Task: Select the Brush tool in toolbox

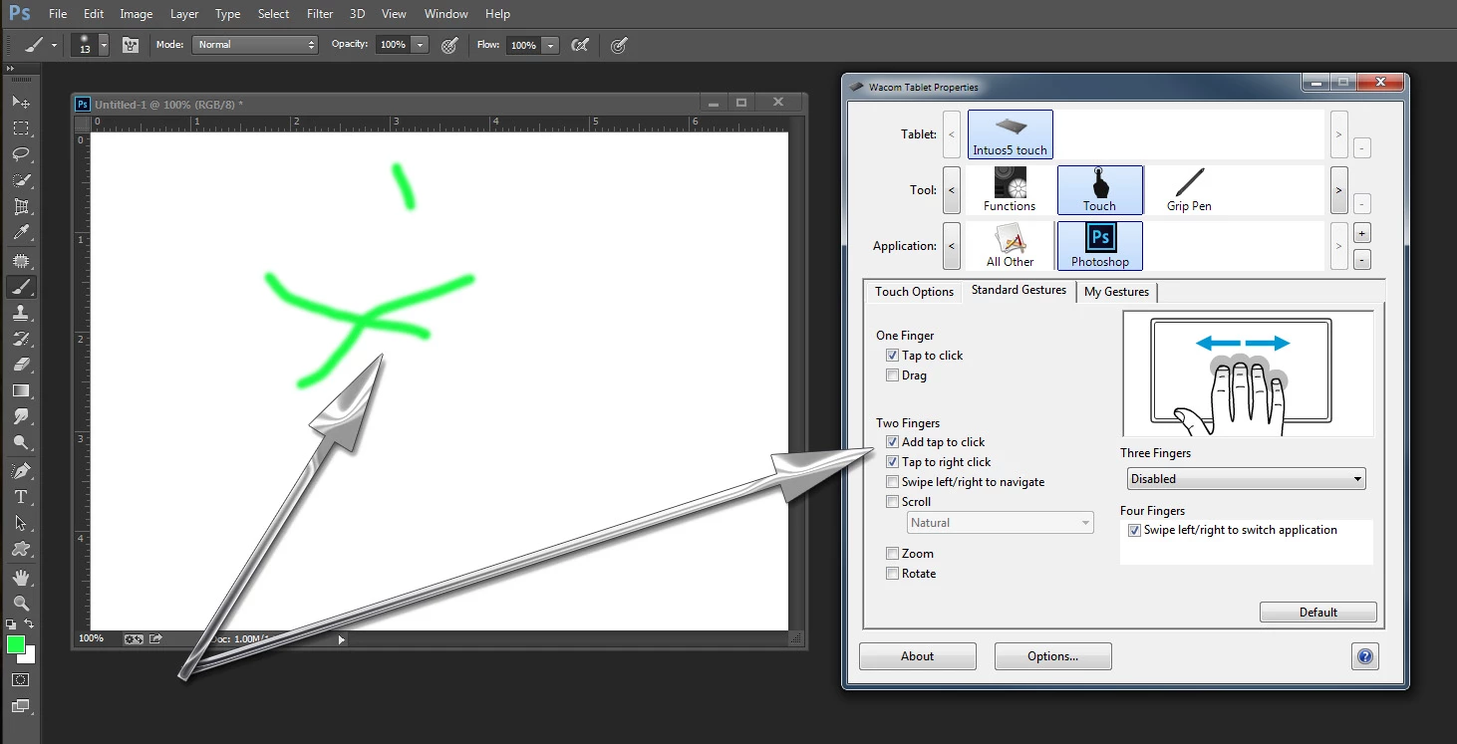Action: tap(21, 287)
